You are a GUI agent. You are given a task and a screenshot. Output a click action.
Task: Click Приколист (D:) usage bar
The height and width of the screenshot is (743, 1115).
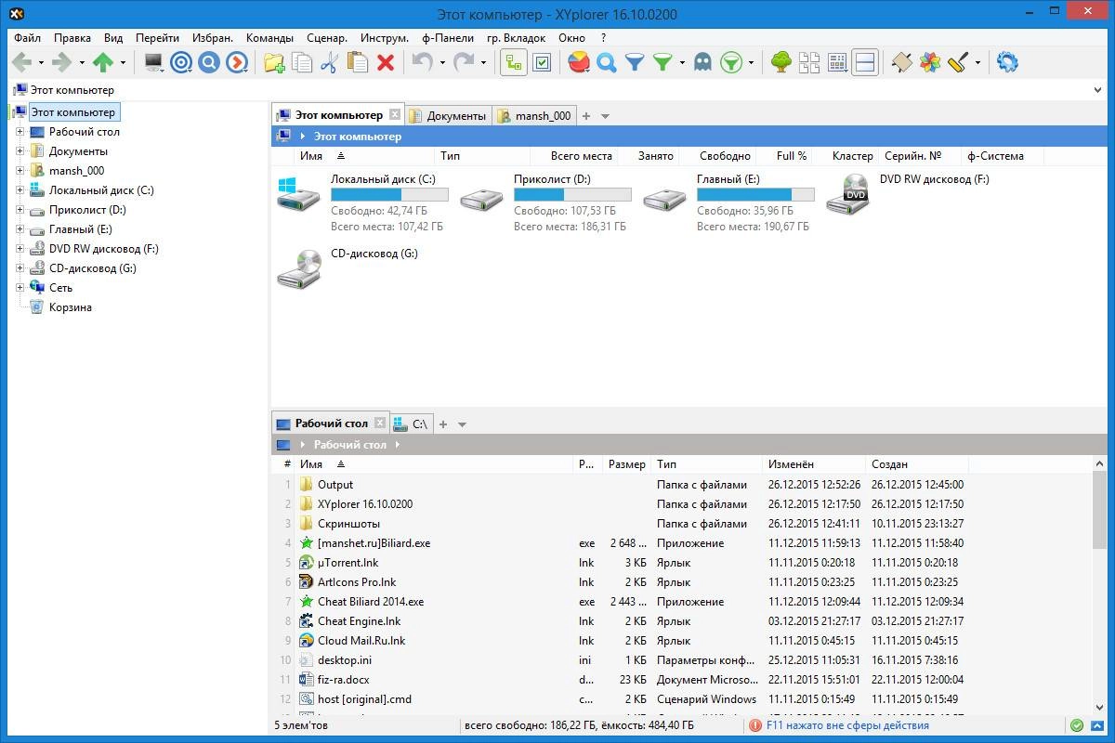tap(572, 195)
